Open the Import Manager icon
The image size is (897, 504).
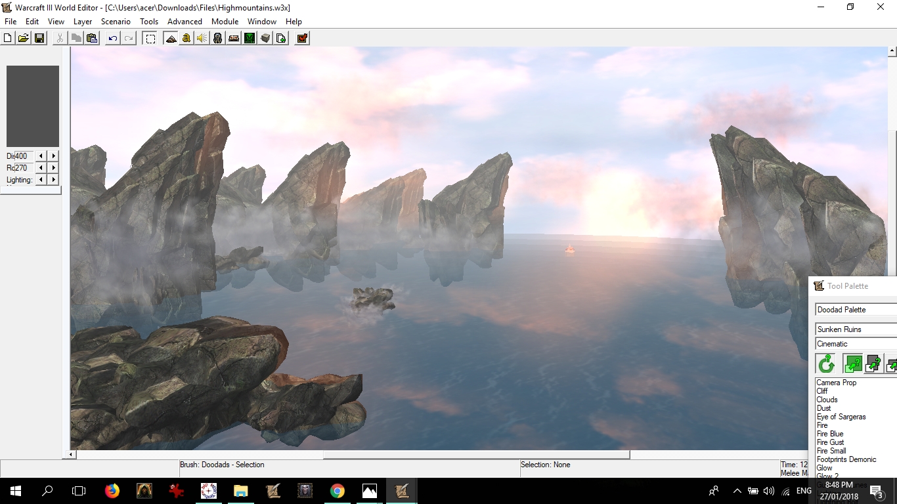pyautogui.click(x=281, y=38)
